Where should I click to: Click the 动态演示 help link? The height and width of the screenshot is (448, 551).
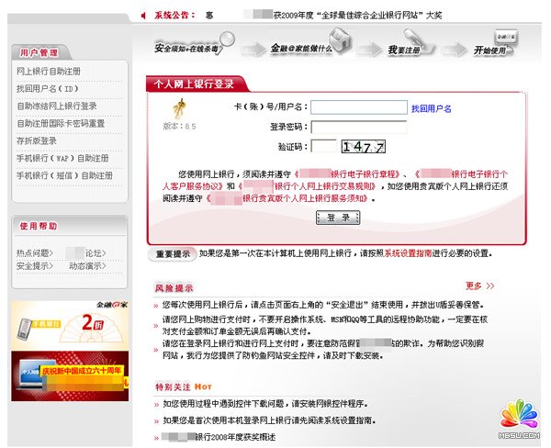click(88, 265)
